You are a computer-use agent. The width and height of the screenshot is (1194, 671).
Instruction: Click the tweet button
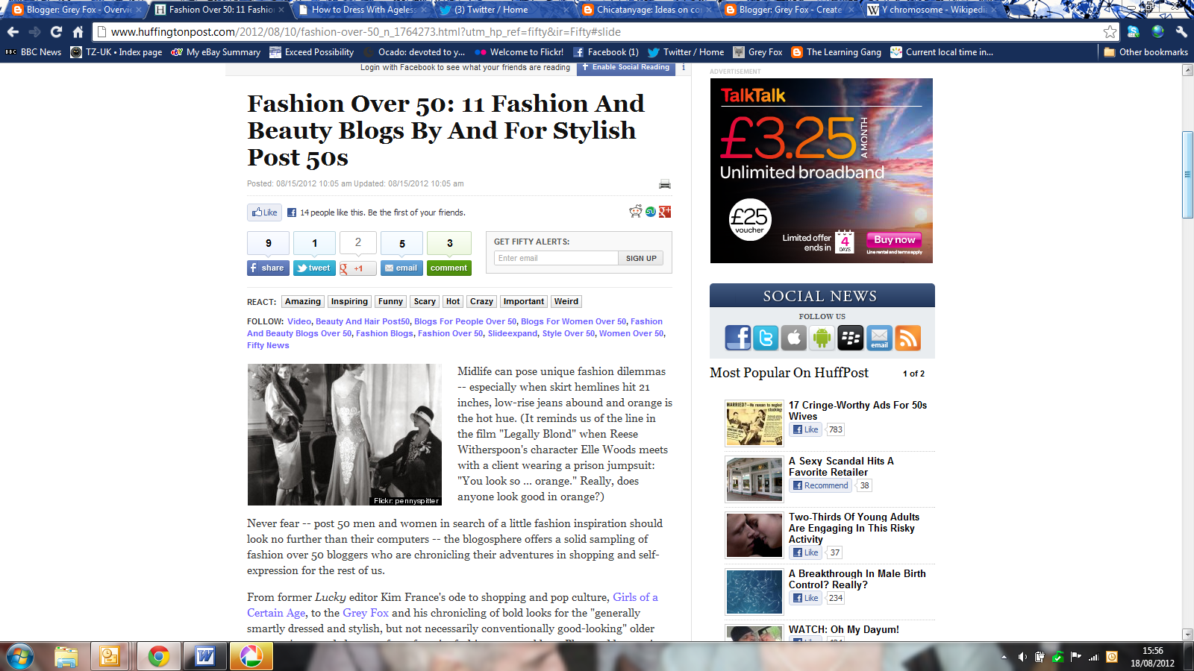[314, 268]
